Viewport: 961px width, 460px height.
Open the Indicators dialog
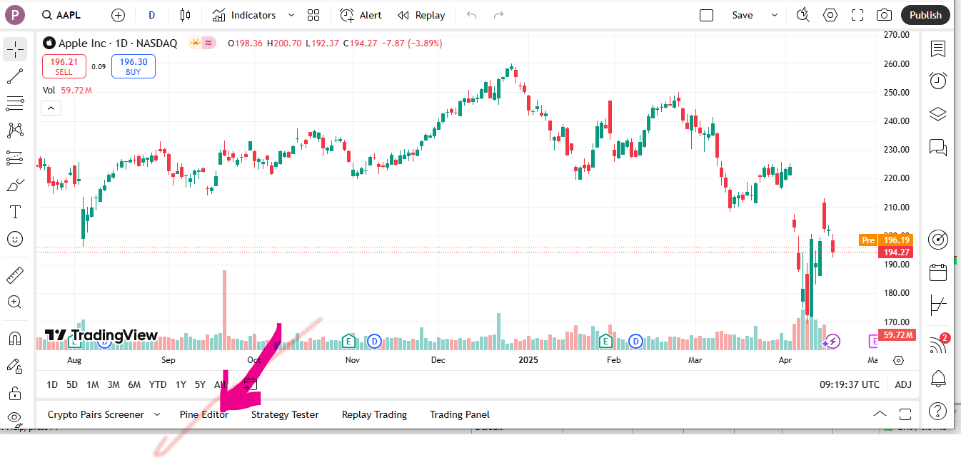tap(244, 15)
